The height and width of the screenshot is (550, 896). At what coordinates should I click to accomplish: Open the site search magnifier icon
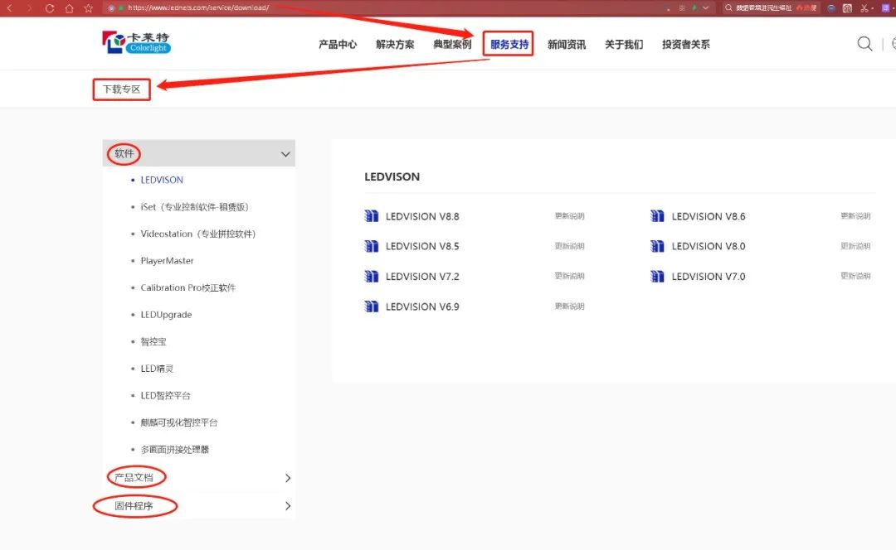[864, 44]
